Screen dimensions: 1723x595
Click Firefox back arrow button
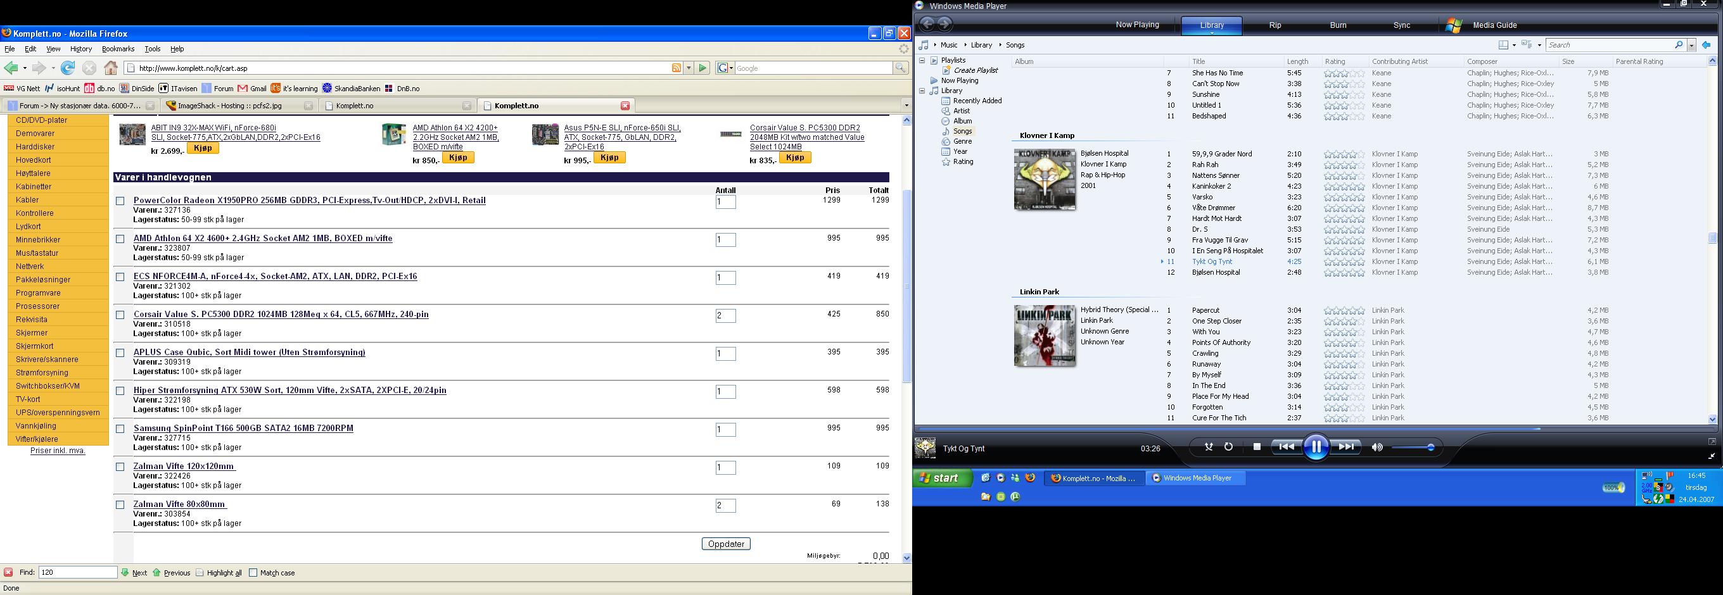tap(10, 68)
